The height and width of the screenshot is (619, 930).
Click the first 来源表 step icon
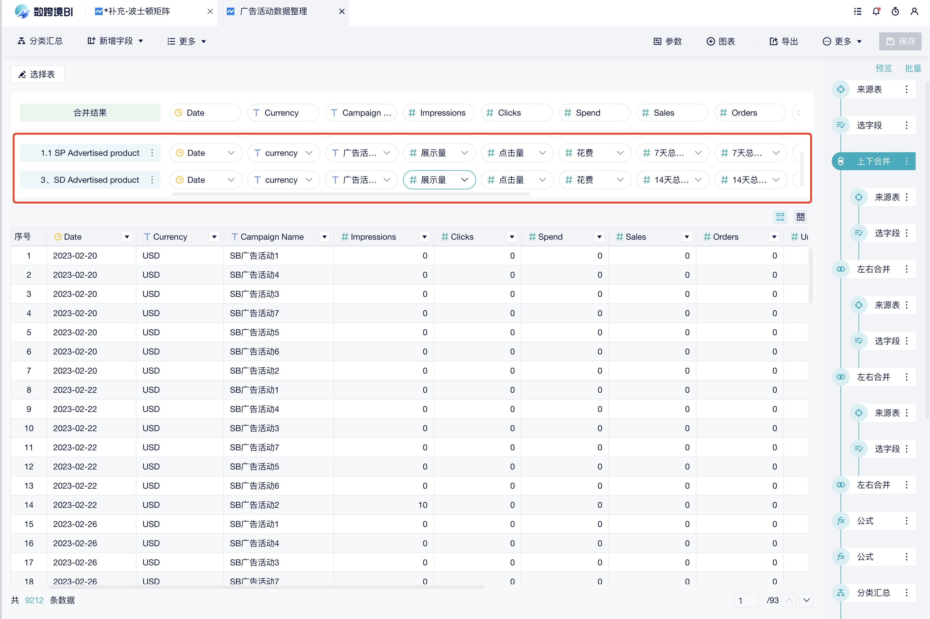(841, 89)
